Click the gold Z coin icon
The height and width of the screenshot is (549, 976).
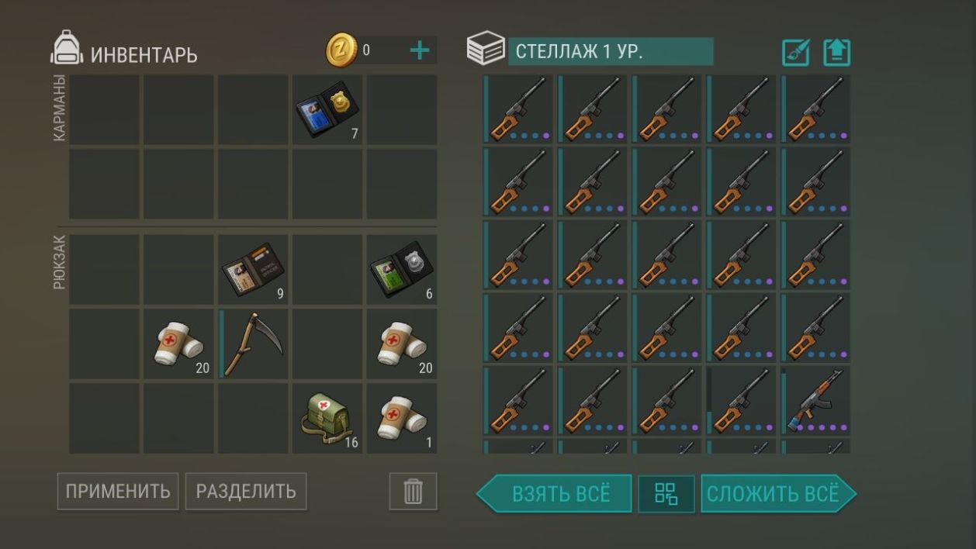(341, 50)
